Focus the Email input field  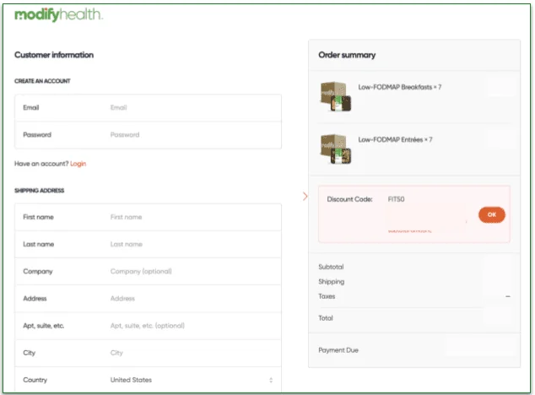point(148,108)
